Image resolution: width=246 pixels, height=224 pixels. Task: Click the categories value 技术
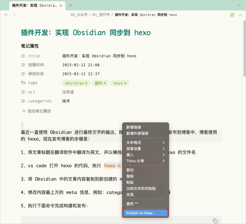[x=66, y=101]
